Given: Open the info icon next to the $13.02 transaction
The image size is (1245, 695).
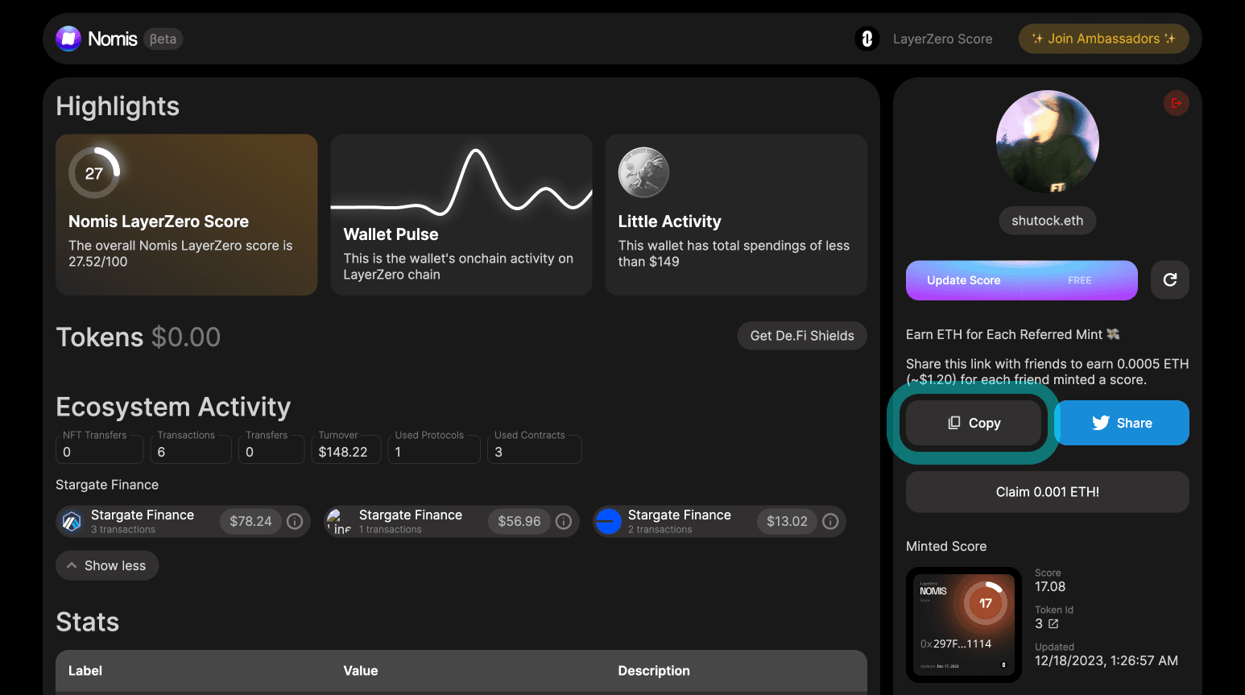Looking at the screenshot, I should pos(830,521).
